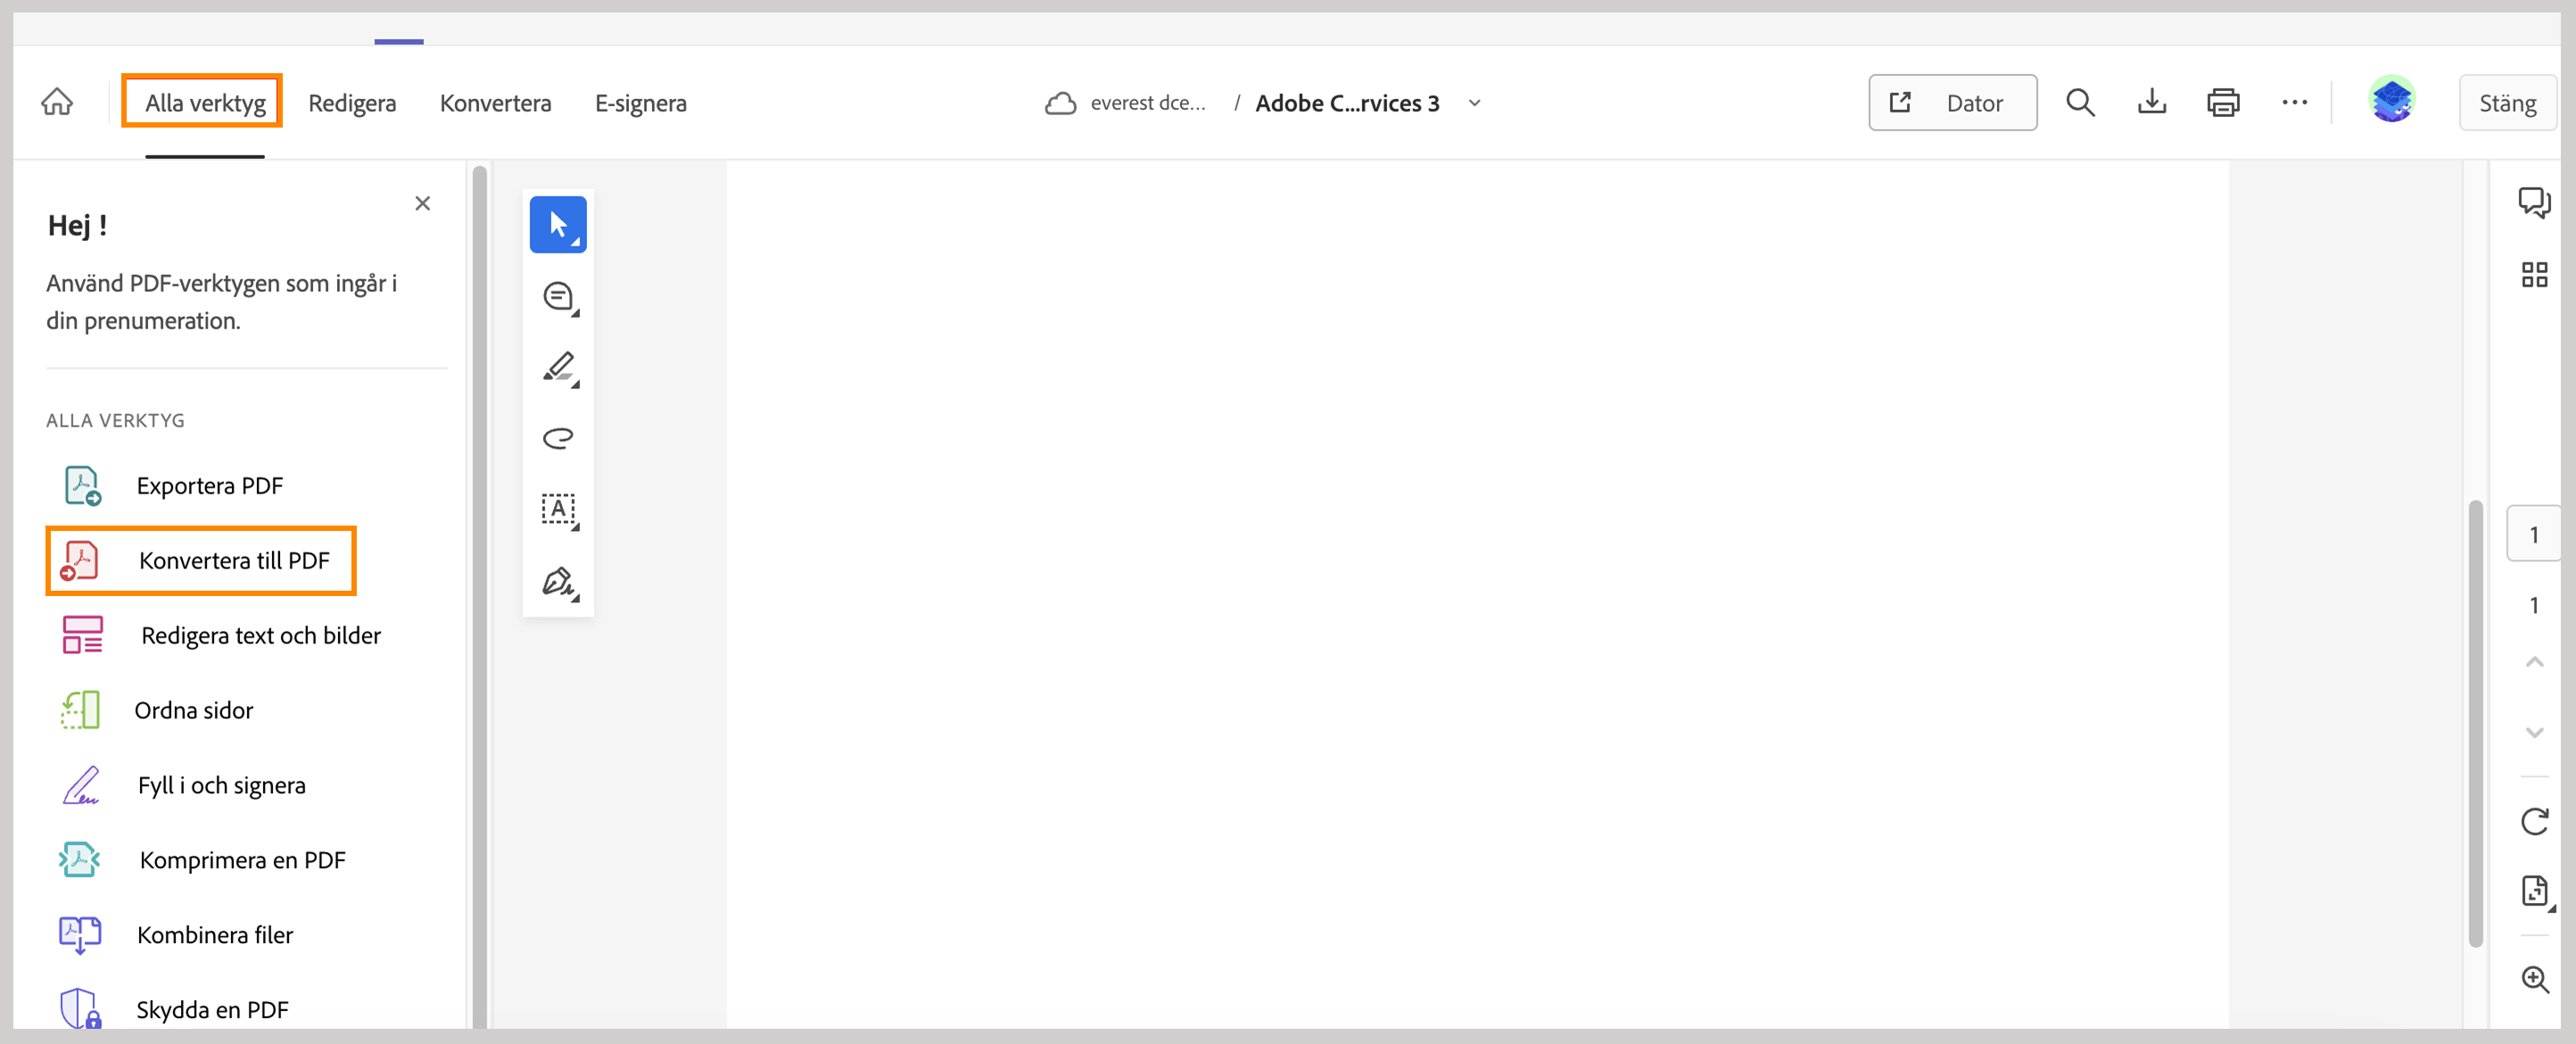
Task: Download the file with download icon
Action: tap(2151, 103)
